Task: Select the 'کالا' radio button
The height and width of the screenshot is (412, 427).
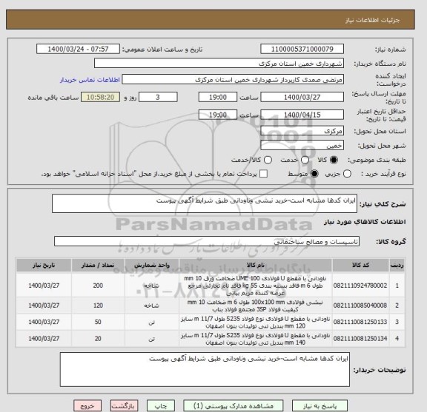Action: [334, 160]
